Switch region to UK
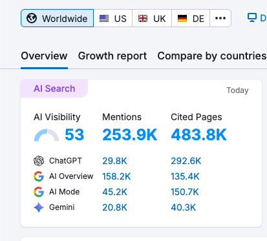This screenshot has height=241, width=267. [x=152, y=18]
